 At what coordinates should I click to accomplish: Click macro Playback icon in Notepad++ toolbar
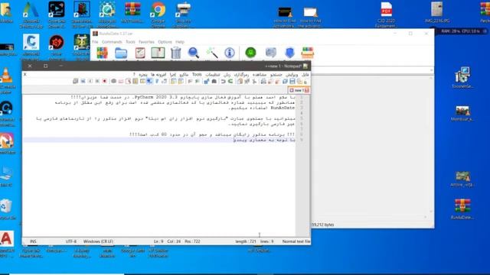tap(90, 82)
